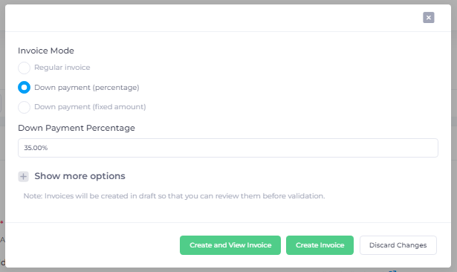Select Down payment (percentage) radio button
Screen dimensions: 457x272
pyautogui.click(x=25, y=88)
